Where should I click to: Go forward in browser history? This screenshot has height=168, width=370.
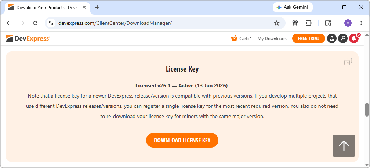coord(22,23)
